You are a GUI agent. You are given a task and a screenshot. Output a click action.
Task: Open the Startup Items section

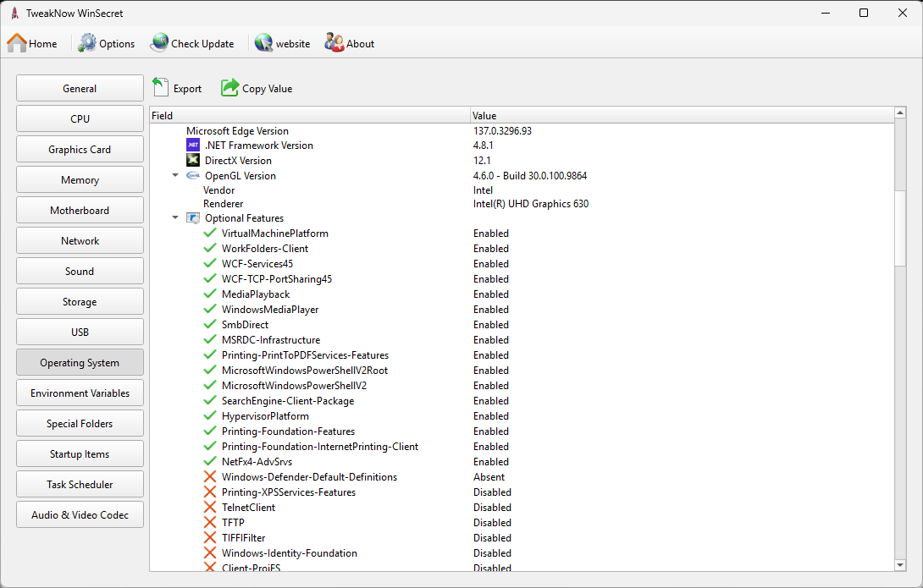click(x=80, y=454)
